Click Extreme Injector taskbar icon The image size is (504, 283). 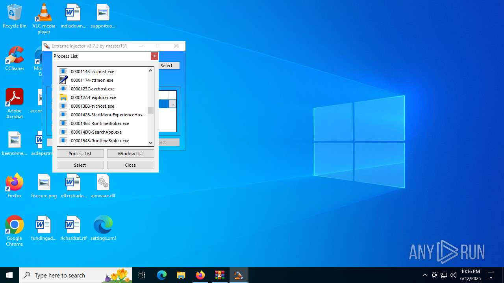(239, 275)
